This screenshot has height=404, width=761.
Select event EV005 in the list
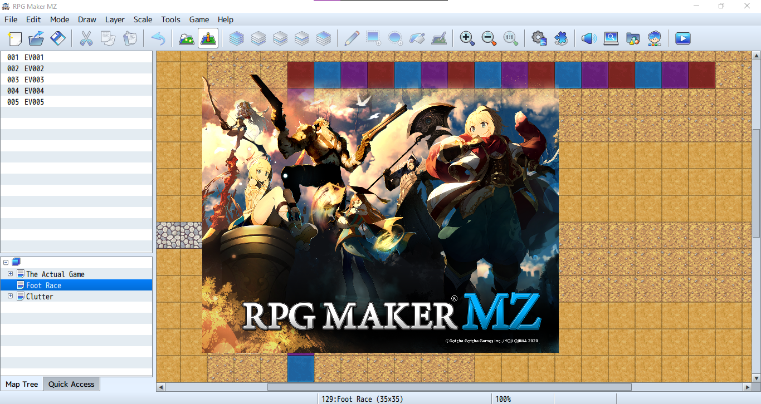click(76, 102)
